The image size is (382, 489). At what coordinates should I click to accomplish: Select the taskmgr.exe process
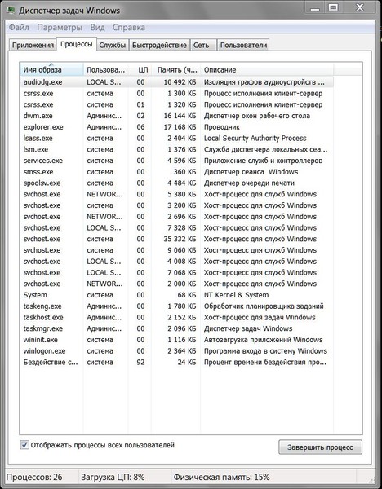pos(176,328)
